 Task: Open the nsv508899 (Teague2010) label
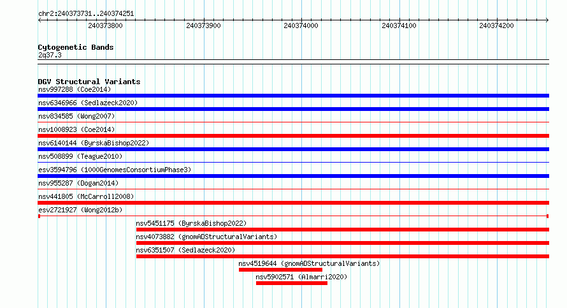click(80, 156)
